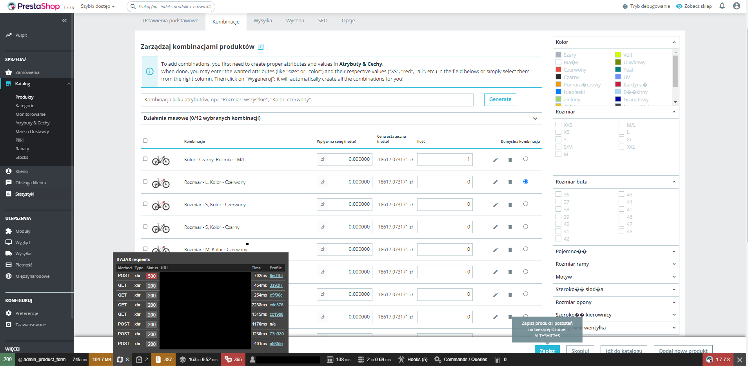Choose the Teal color swatch
This screenshot has height=367, width=748.
(x=618, y=70)
